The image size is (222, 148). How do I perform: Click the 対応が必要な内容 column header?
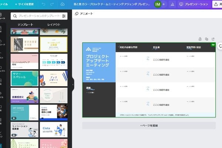click(x=128, y=47)
